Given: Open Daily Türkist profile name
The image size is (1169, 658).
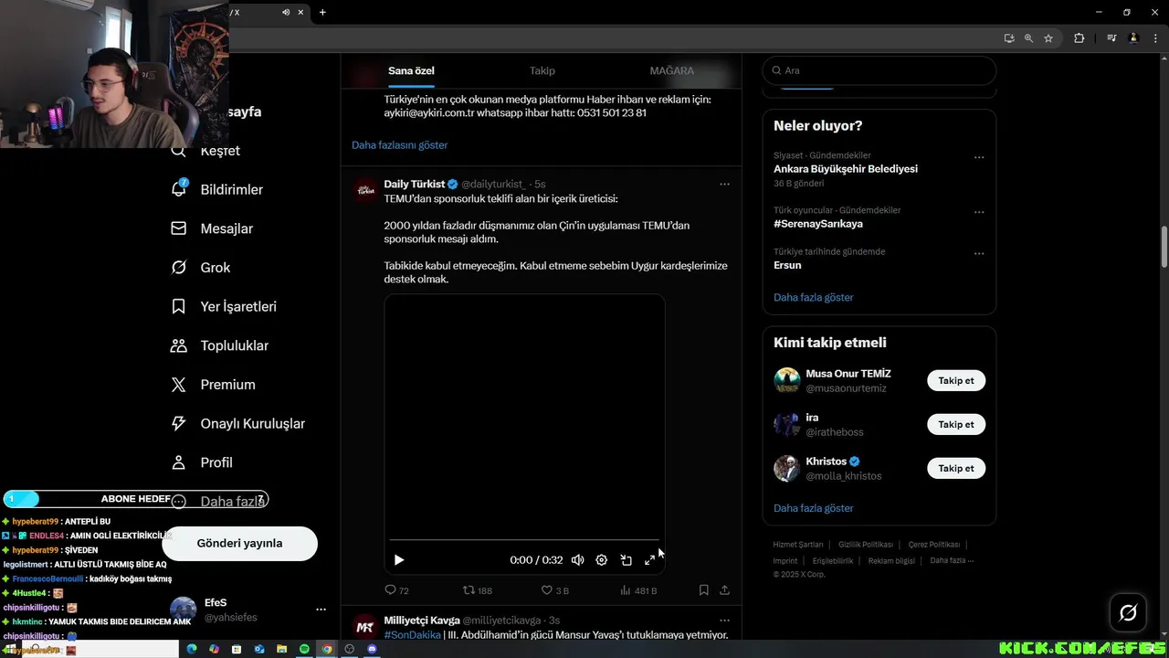Looking at the screenshot, I should (415, 184).
